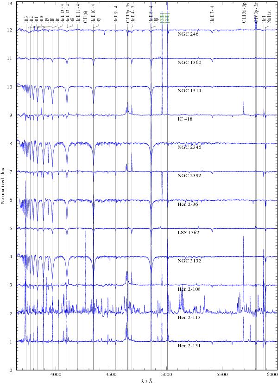Click the He II 7 - 4 line label
This screenshot has height=383, width=278.
(x=212, y=15)
